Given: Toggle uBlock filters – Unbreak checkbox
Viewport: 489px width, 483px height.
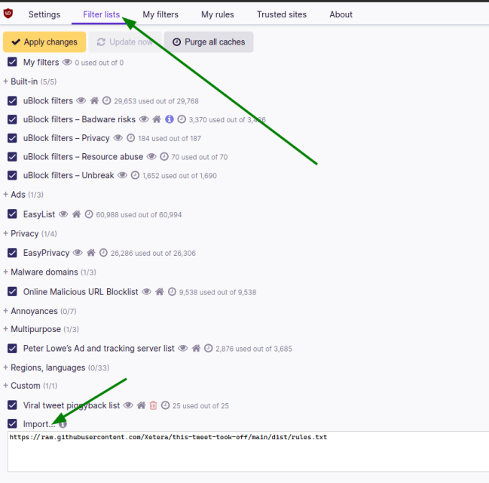Looking at the screenshot, I should (12, 175).
